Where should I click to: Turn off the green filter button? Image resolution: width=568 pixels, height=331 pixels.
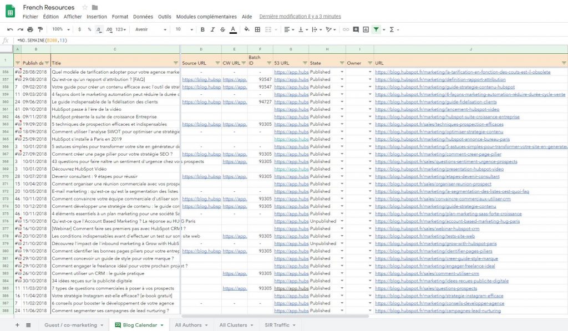376,29
